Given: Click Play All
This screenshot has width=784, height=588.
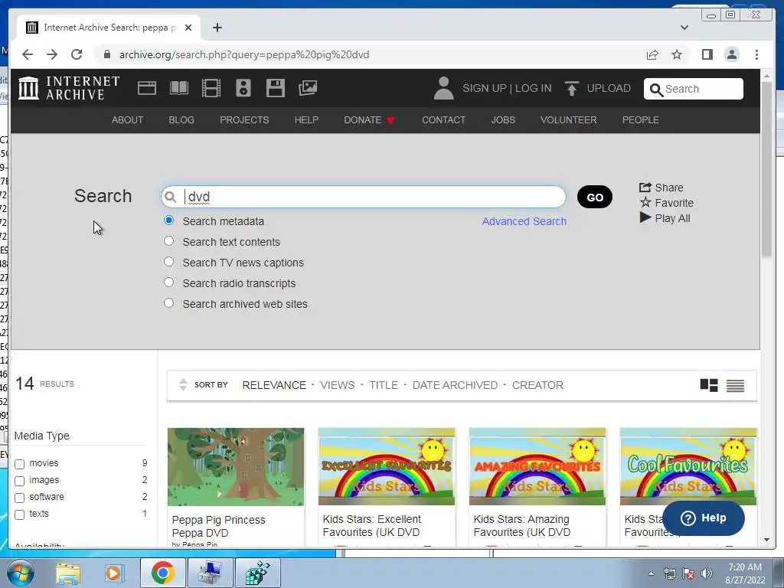Looking at the screenshot, I should point(665,218).
